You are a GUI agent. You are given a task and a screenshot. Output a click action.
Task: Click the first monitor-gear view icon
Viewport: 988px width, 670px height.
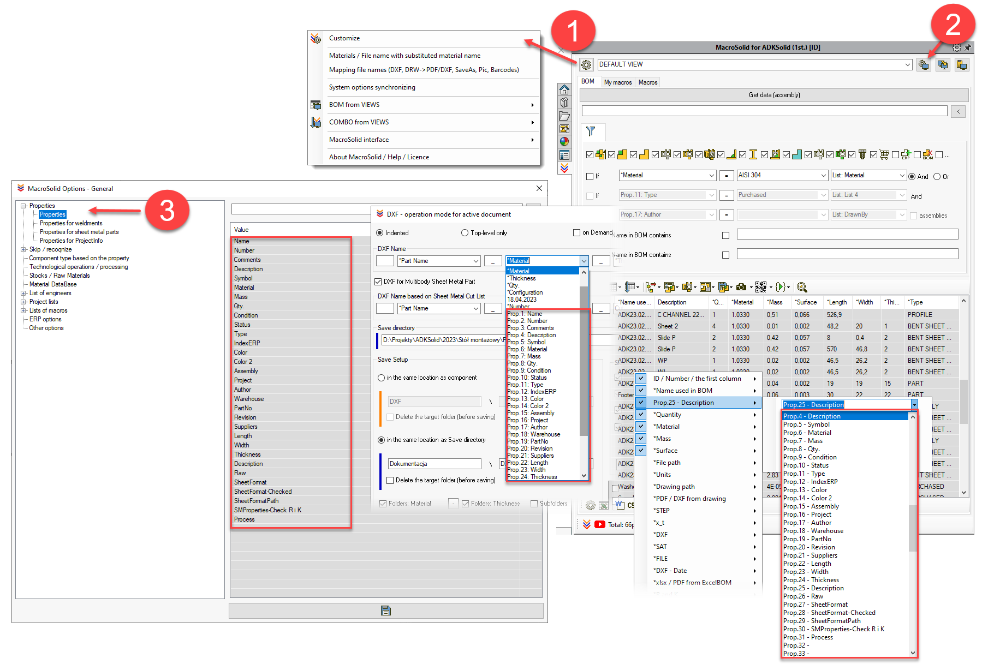coord(924,65)
